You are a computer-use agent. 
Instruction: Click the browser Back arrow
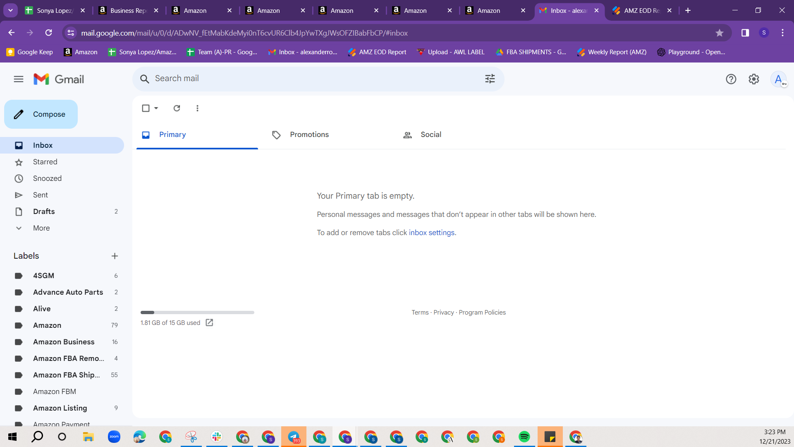coord(12,33)
